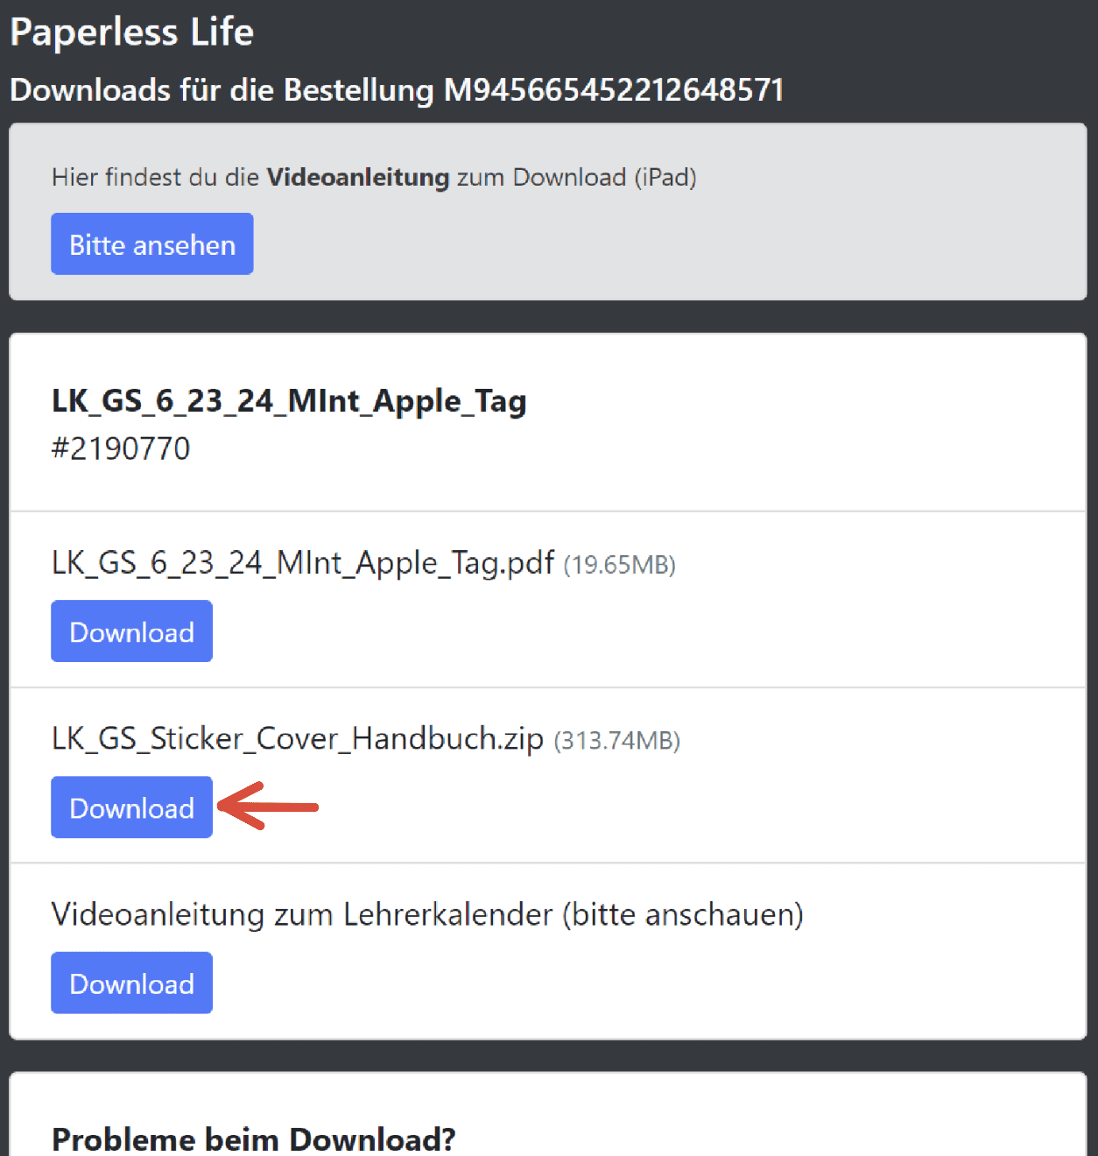Select the product number #2190770
The image size is (1098, 1156).
(x=121, y=448)
